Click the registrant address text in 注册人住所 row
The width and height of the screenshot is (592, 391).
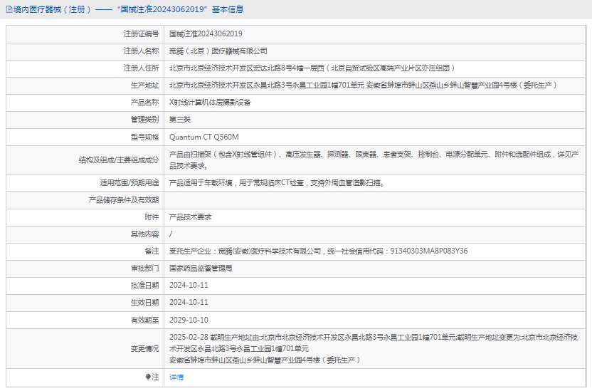[x=312, y=68]
